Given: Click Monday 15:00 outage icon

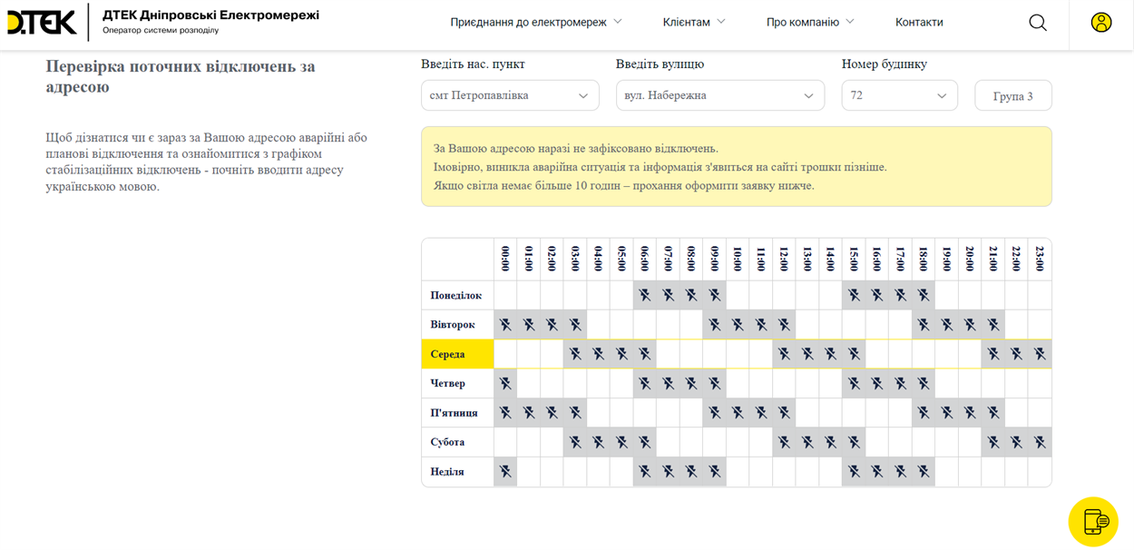Looking at the screenshot, I should pyautogui.click(x=854, y=295).
